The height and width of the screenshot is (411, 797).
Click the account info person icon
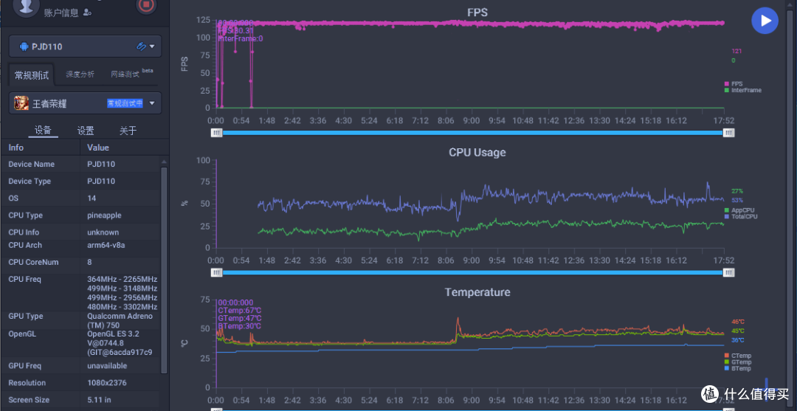click(87, 13)
